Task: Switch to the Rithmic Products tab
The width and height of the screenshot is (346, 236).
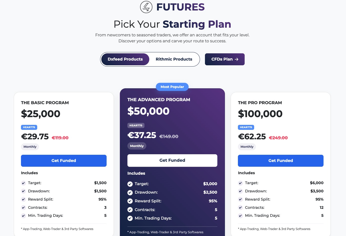Action: (174, 59)
